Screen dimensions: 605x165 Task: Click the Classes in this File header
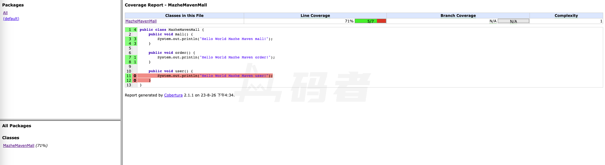(184, 16)
